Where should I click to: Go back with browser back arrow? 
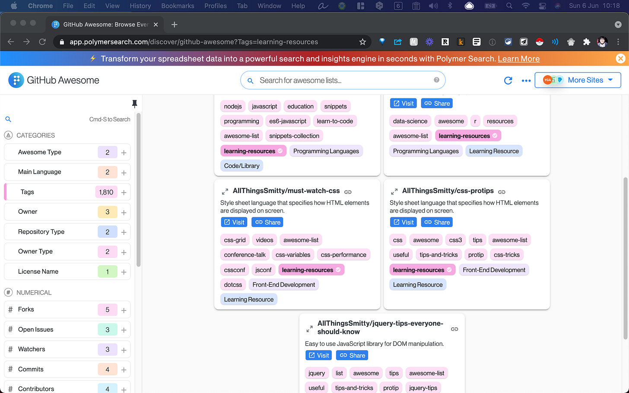tap(11, 42)
